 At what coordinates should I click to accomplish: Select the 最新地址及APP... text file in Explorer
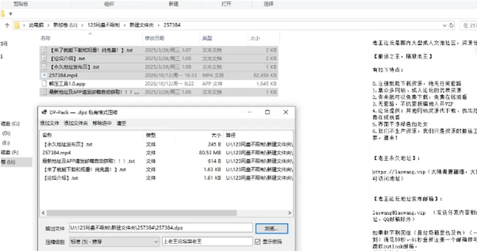pyautogui.click(x=159, y=92)
